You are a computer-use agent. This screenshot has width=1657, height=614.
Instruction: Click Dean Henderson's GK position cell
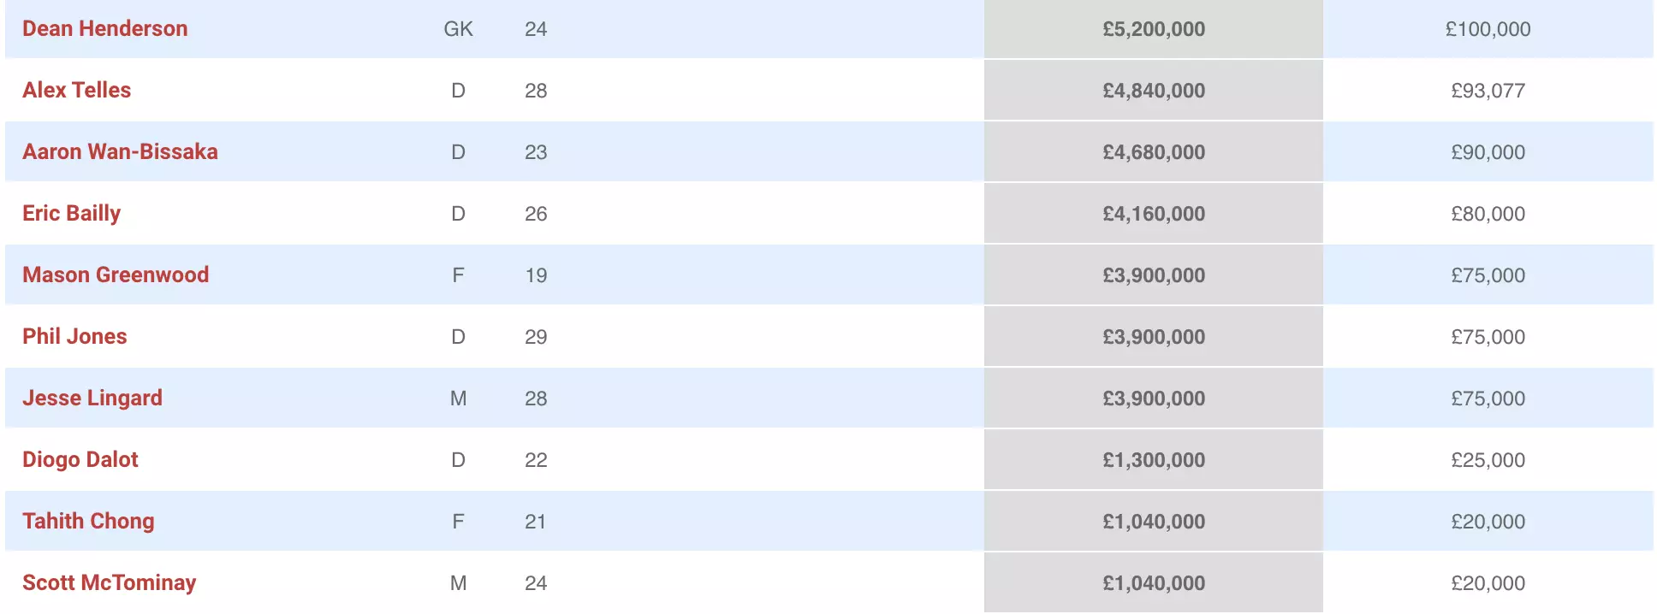[x=458, y=29]
